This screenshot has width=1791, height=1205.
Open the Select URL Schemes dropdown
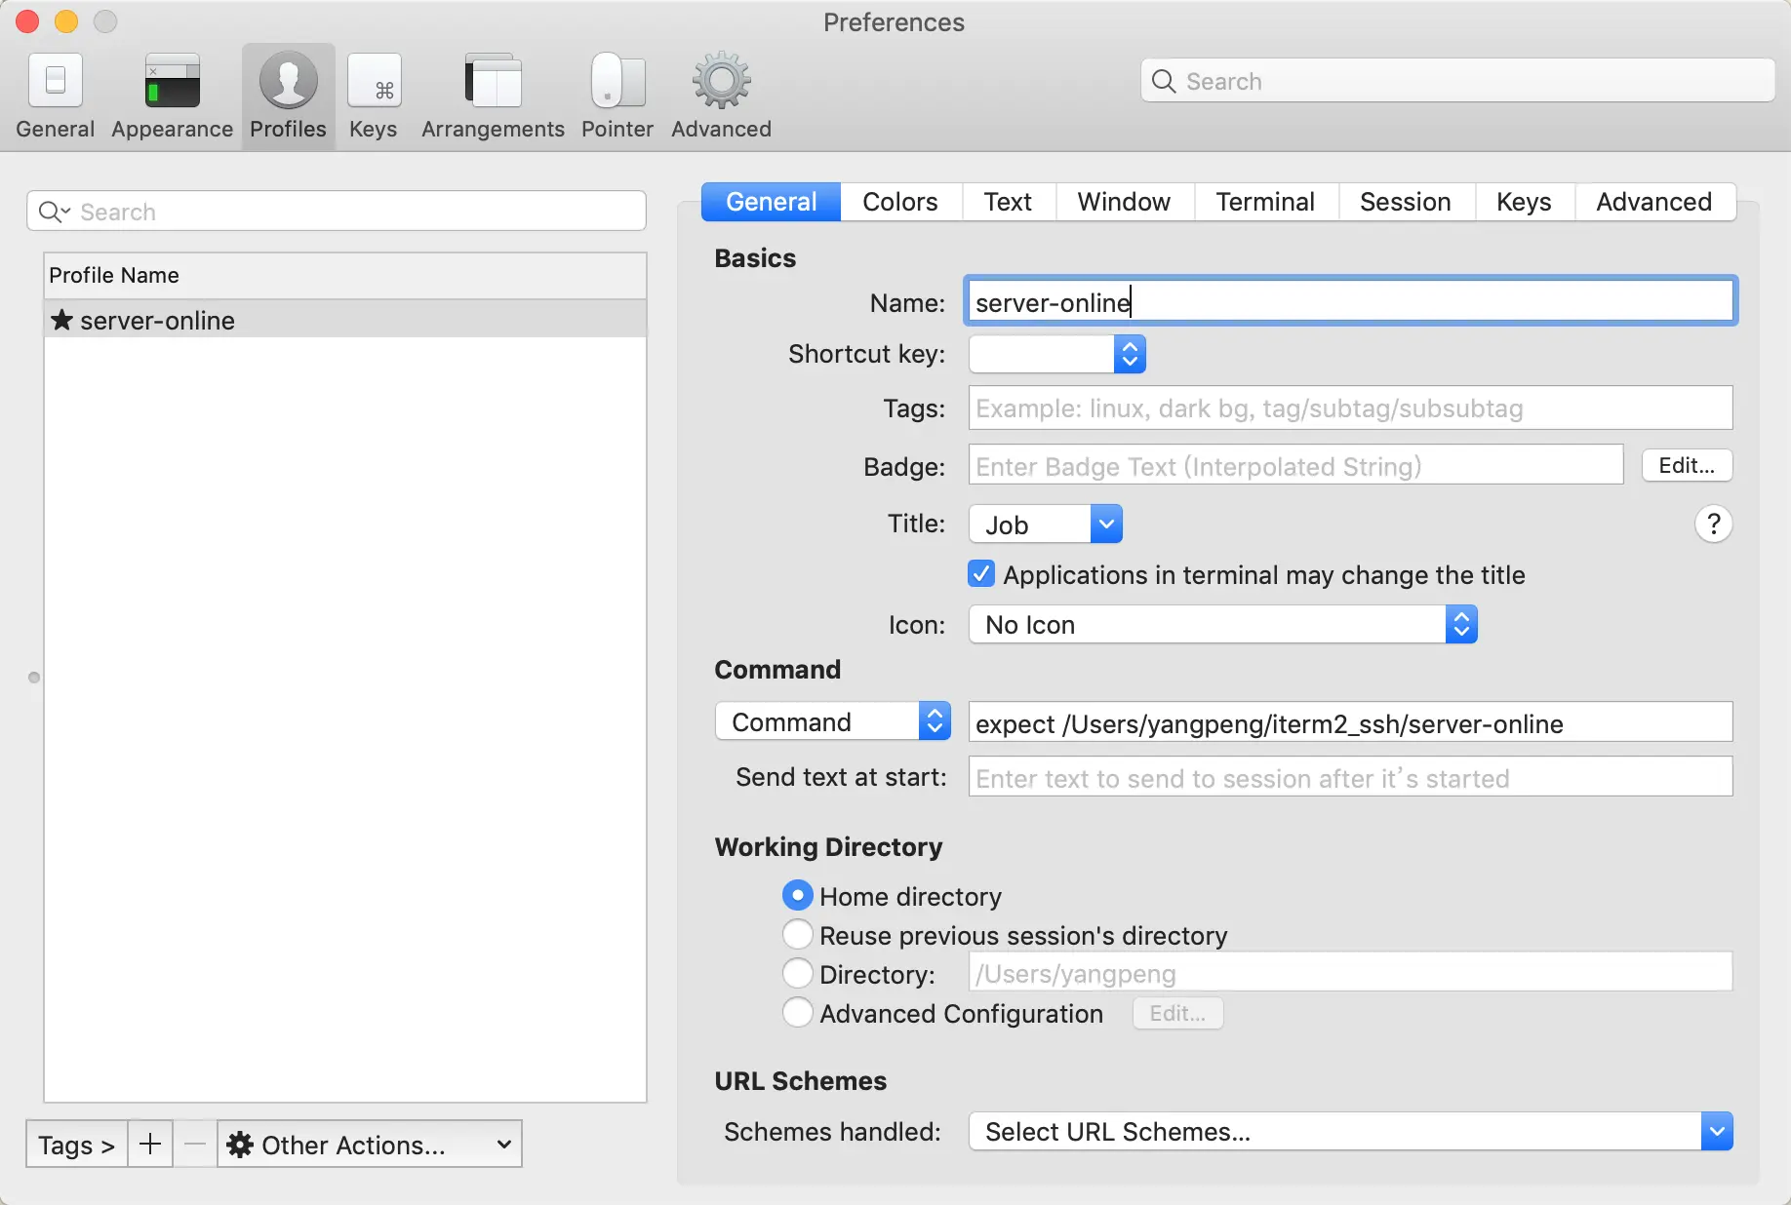1351,1131
